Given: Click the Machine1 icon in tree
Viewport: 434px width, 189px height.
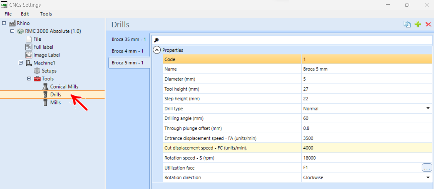Looking at the screenshot, I should 29,63.
